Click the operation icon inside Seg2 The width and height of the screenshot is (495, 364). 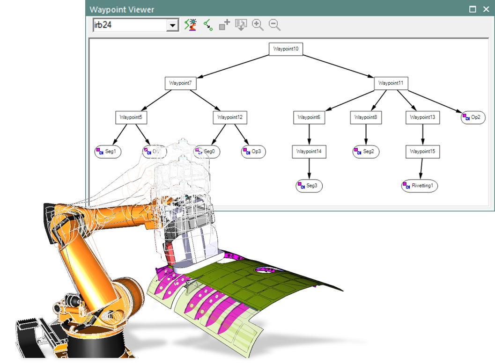pos(357,151)
